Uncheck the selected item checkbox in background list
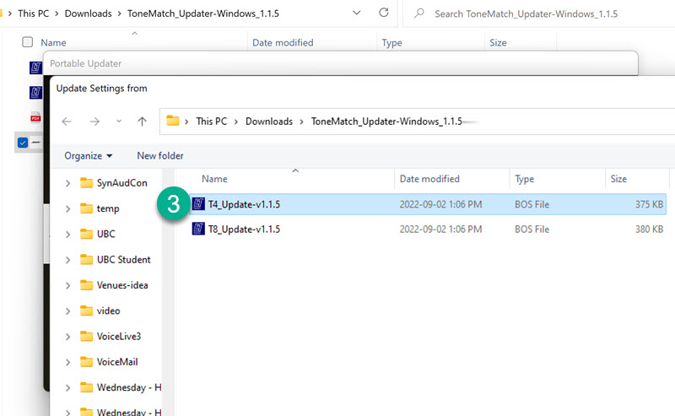 click(23, 143)
